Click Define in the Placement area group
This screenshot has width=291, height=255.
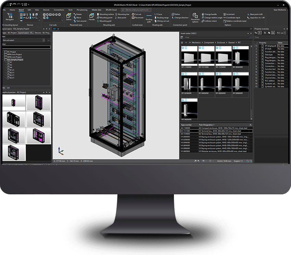(x=69, y=17)
